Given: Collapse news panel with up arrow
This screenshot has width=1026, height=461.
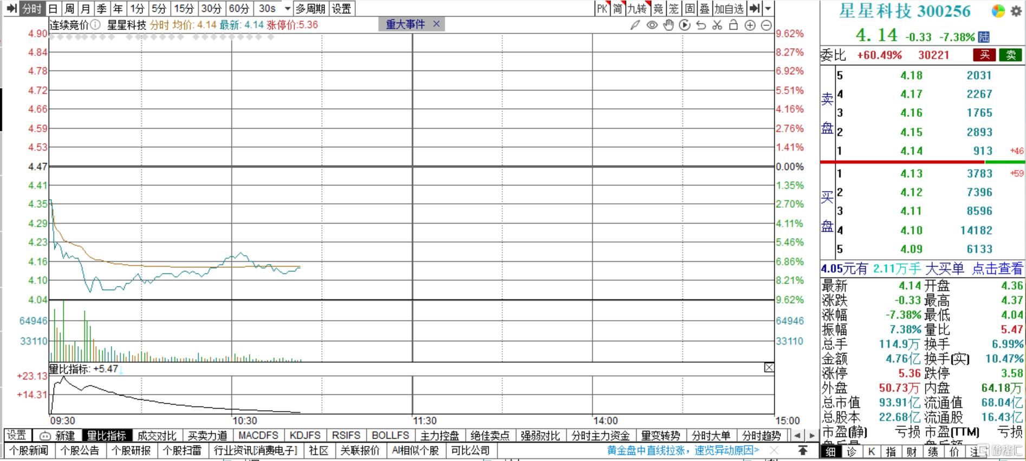Looking at the screenshot, I should tap(803, 450).
